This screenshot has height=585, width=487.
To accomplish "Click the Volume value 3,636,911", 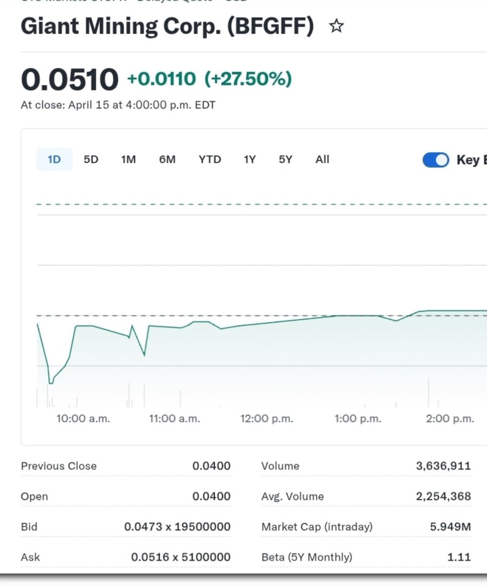I will coord(444,466).
